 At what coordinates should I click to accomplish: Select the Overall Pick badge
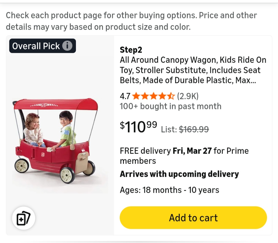coord(37,46)
